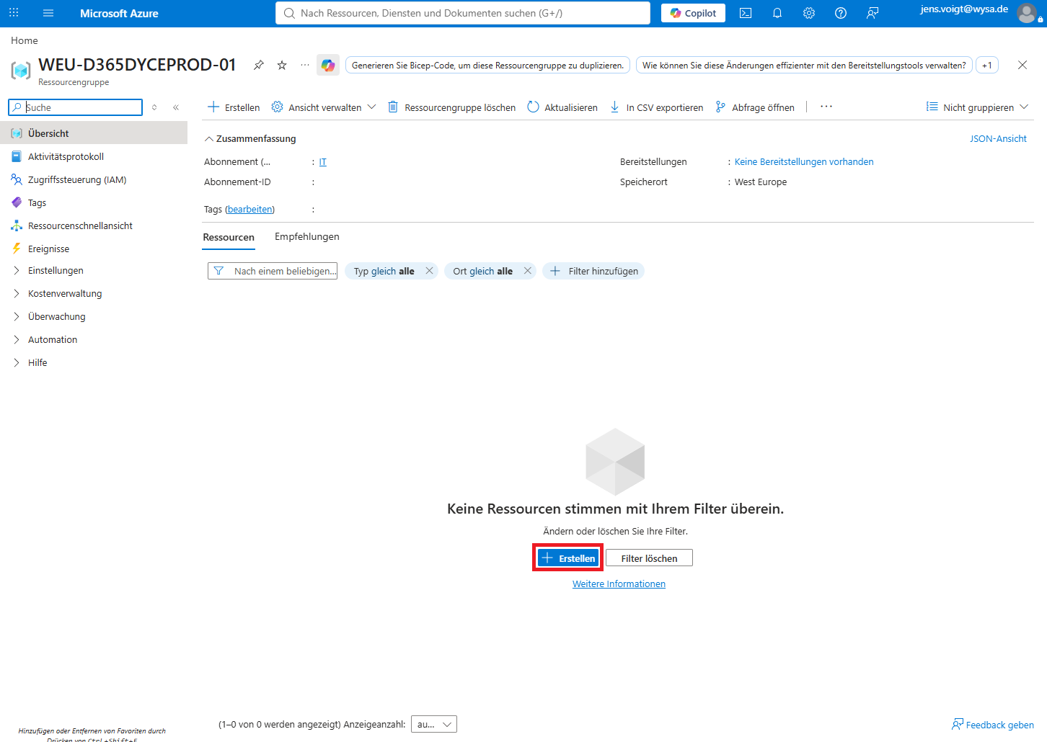Open the Ansicht verwalten dropdown
The width and height of the screenshot is (1047, 742).
pos(324,107)
